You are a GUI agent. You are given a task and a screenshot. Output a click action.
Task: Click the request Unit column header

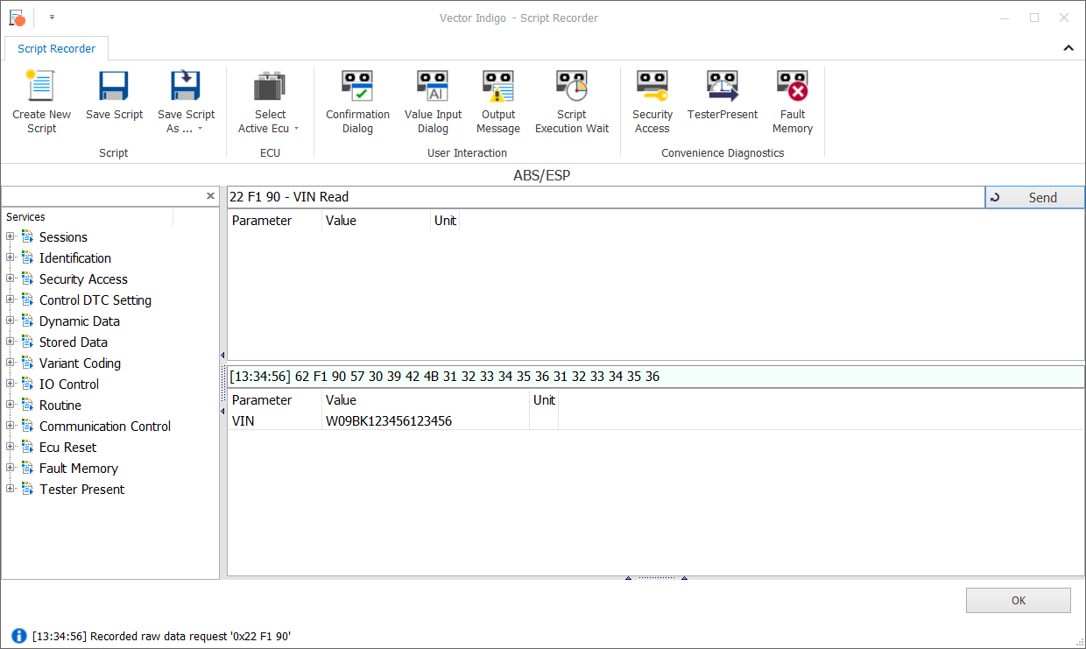pos(445,221)
